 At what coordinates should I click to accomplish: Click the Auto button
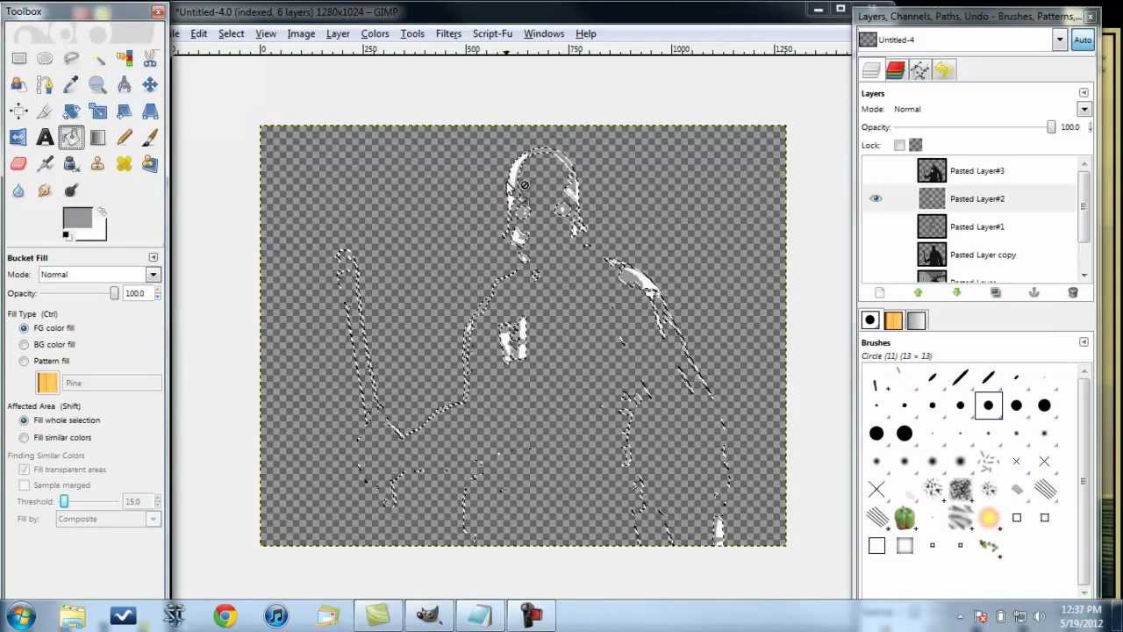1082,40
